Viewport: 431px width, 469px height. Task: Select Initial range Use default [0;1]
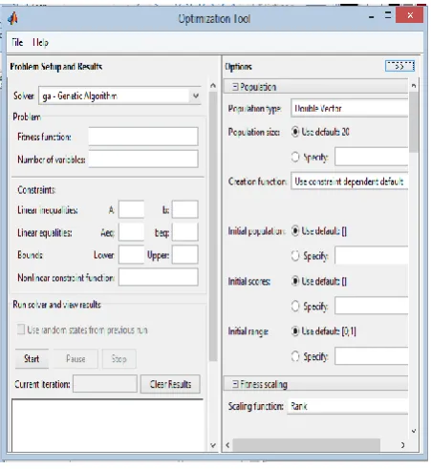click(x=295, y=331)
